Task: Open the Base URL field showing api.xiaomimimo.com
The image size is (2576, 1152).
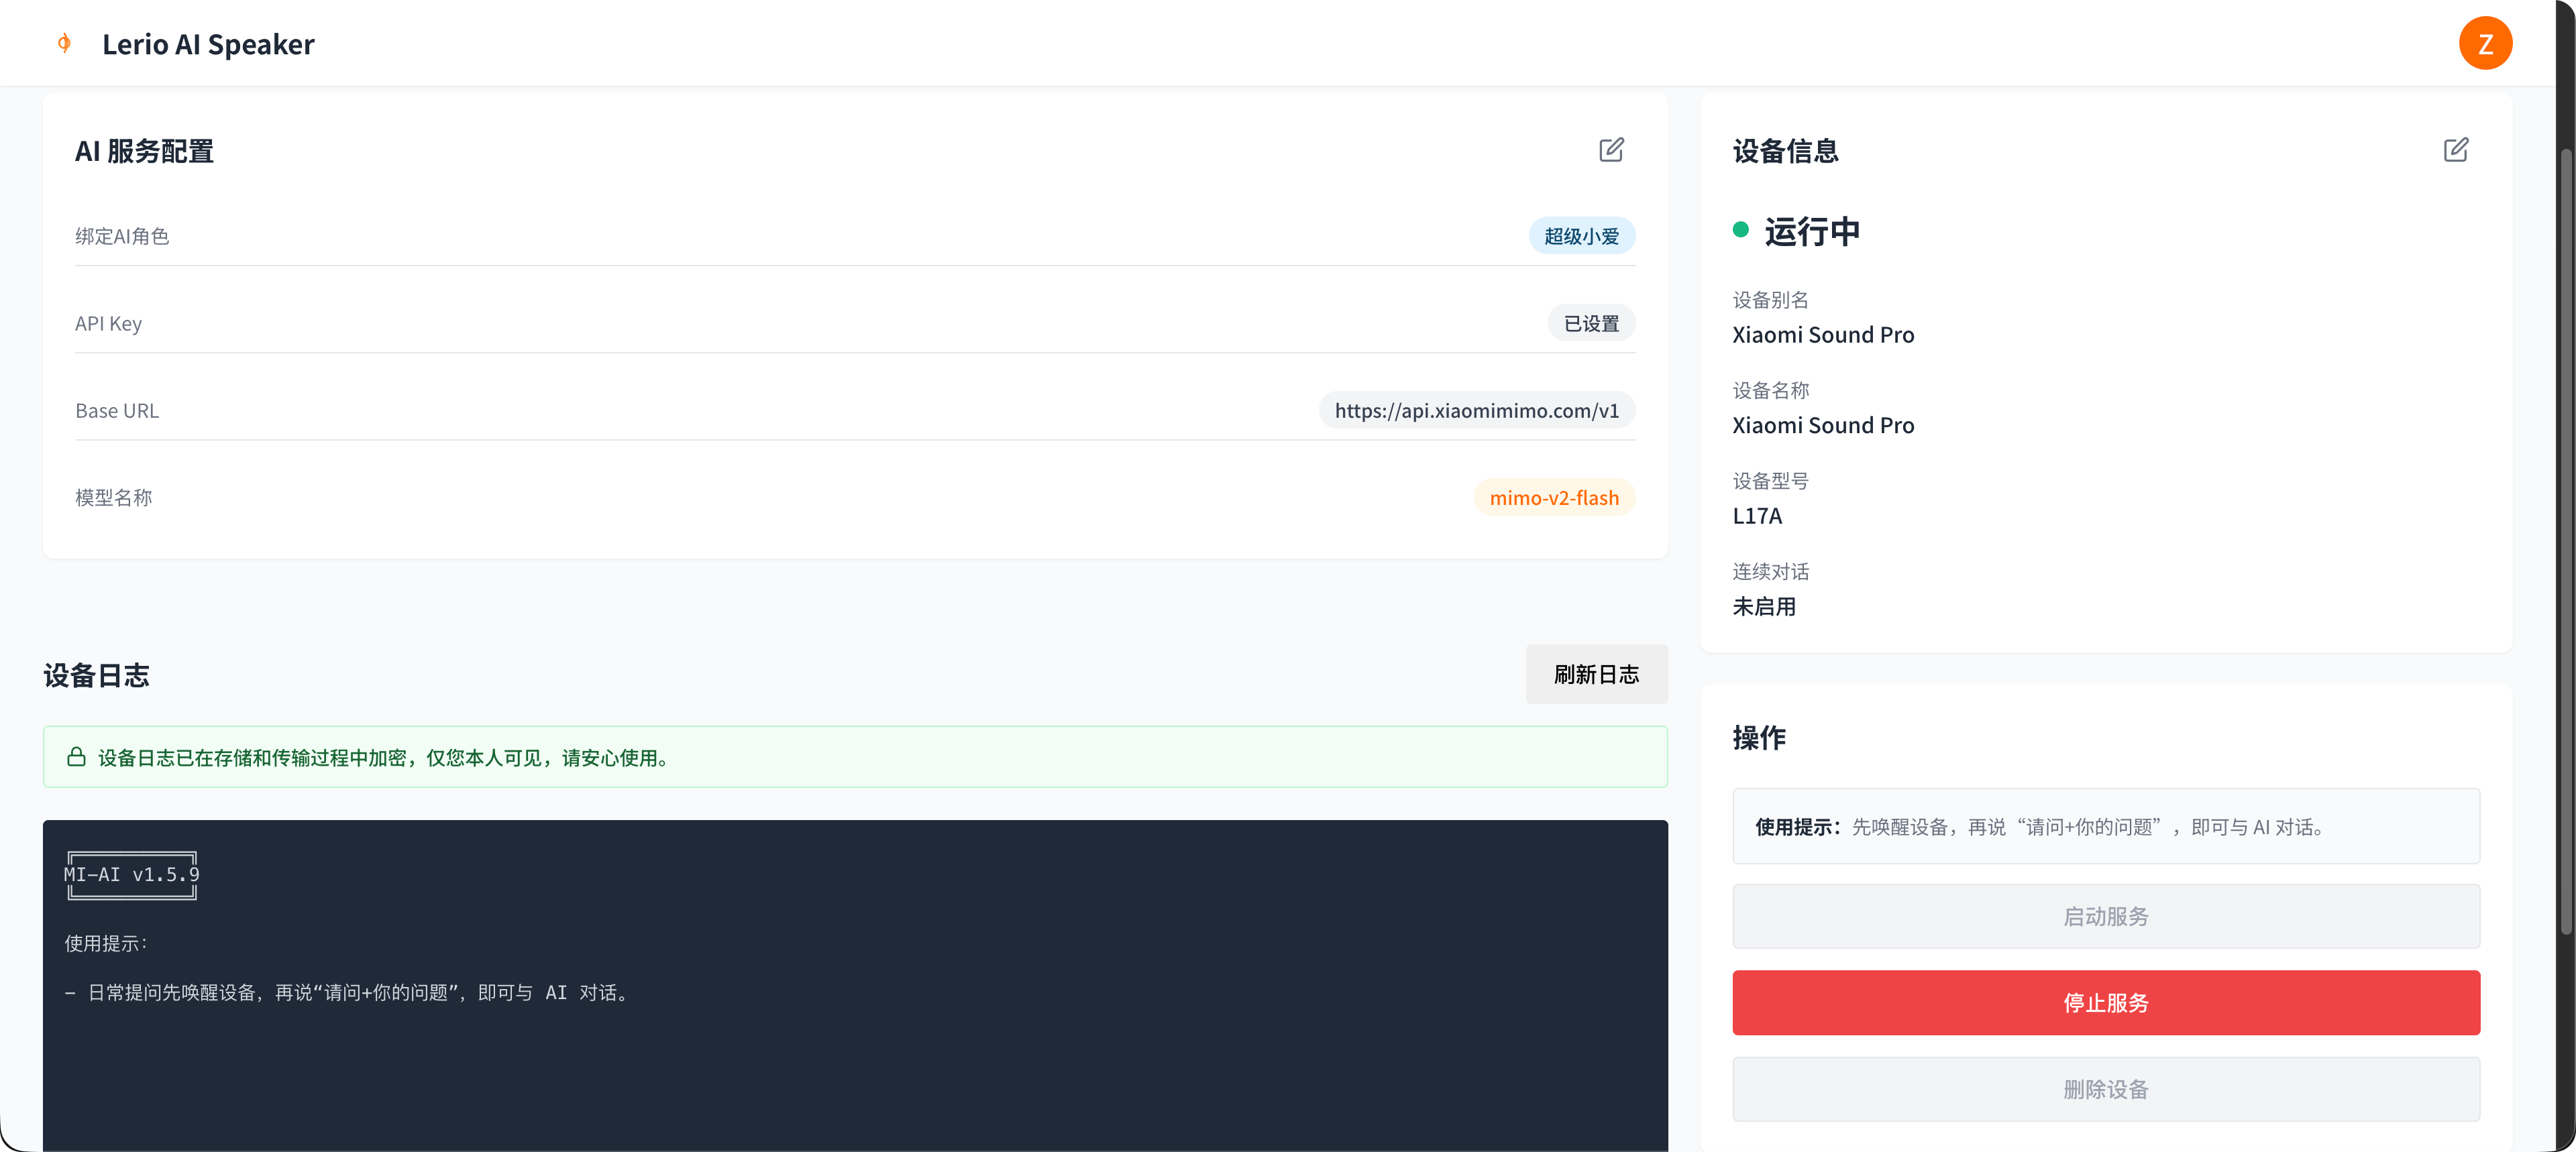Action: pos(1476,409)
